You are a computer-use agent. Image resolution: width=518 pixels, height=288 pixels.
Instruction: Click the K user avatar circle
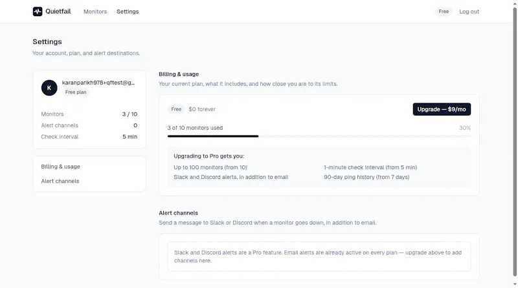pyautogui.click(x=49, y=88)
